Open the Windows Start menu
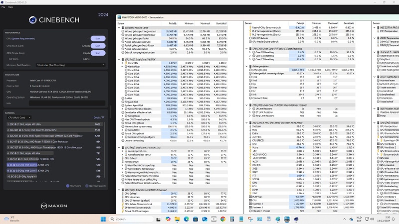Viewport: 399px width, 224px height. click(x=103, y=219)
